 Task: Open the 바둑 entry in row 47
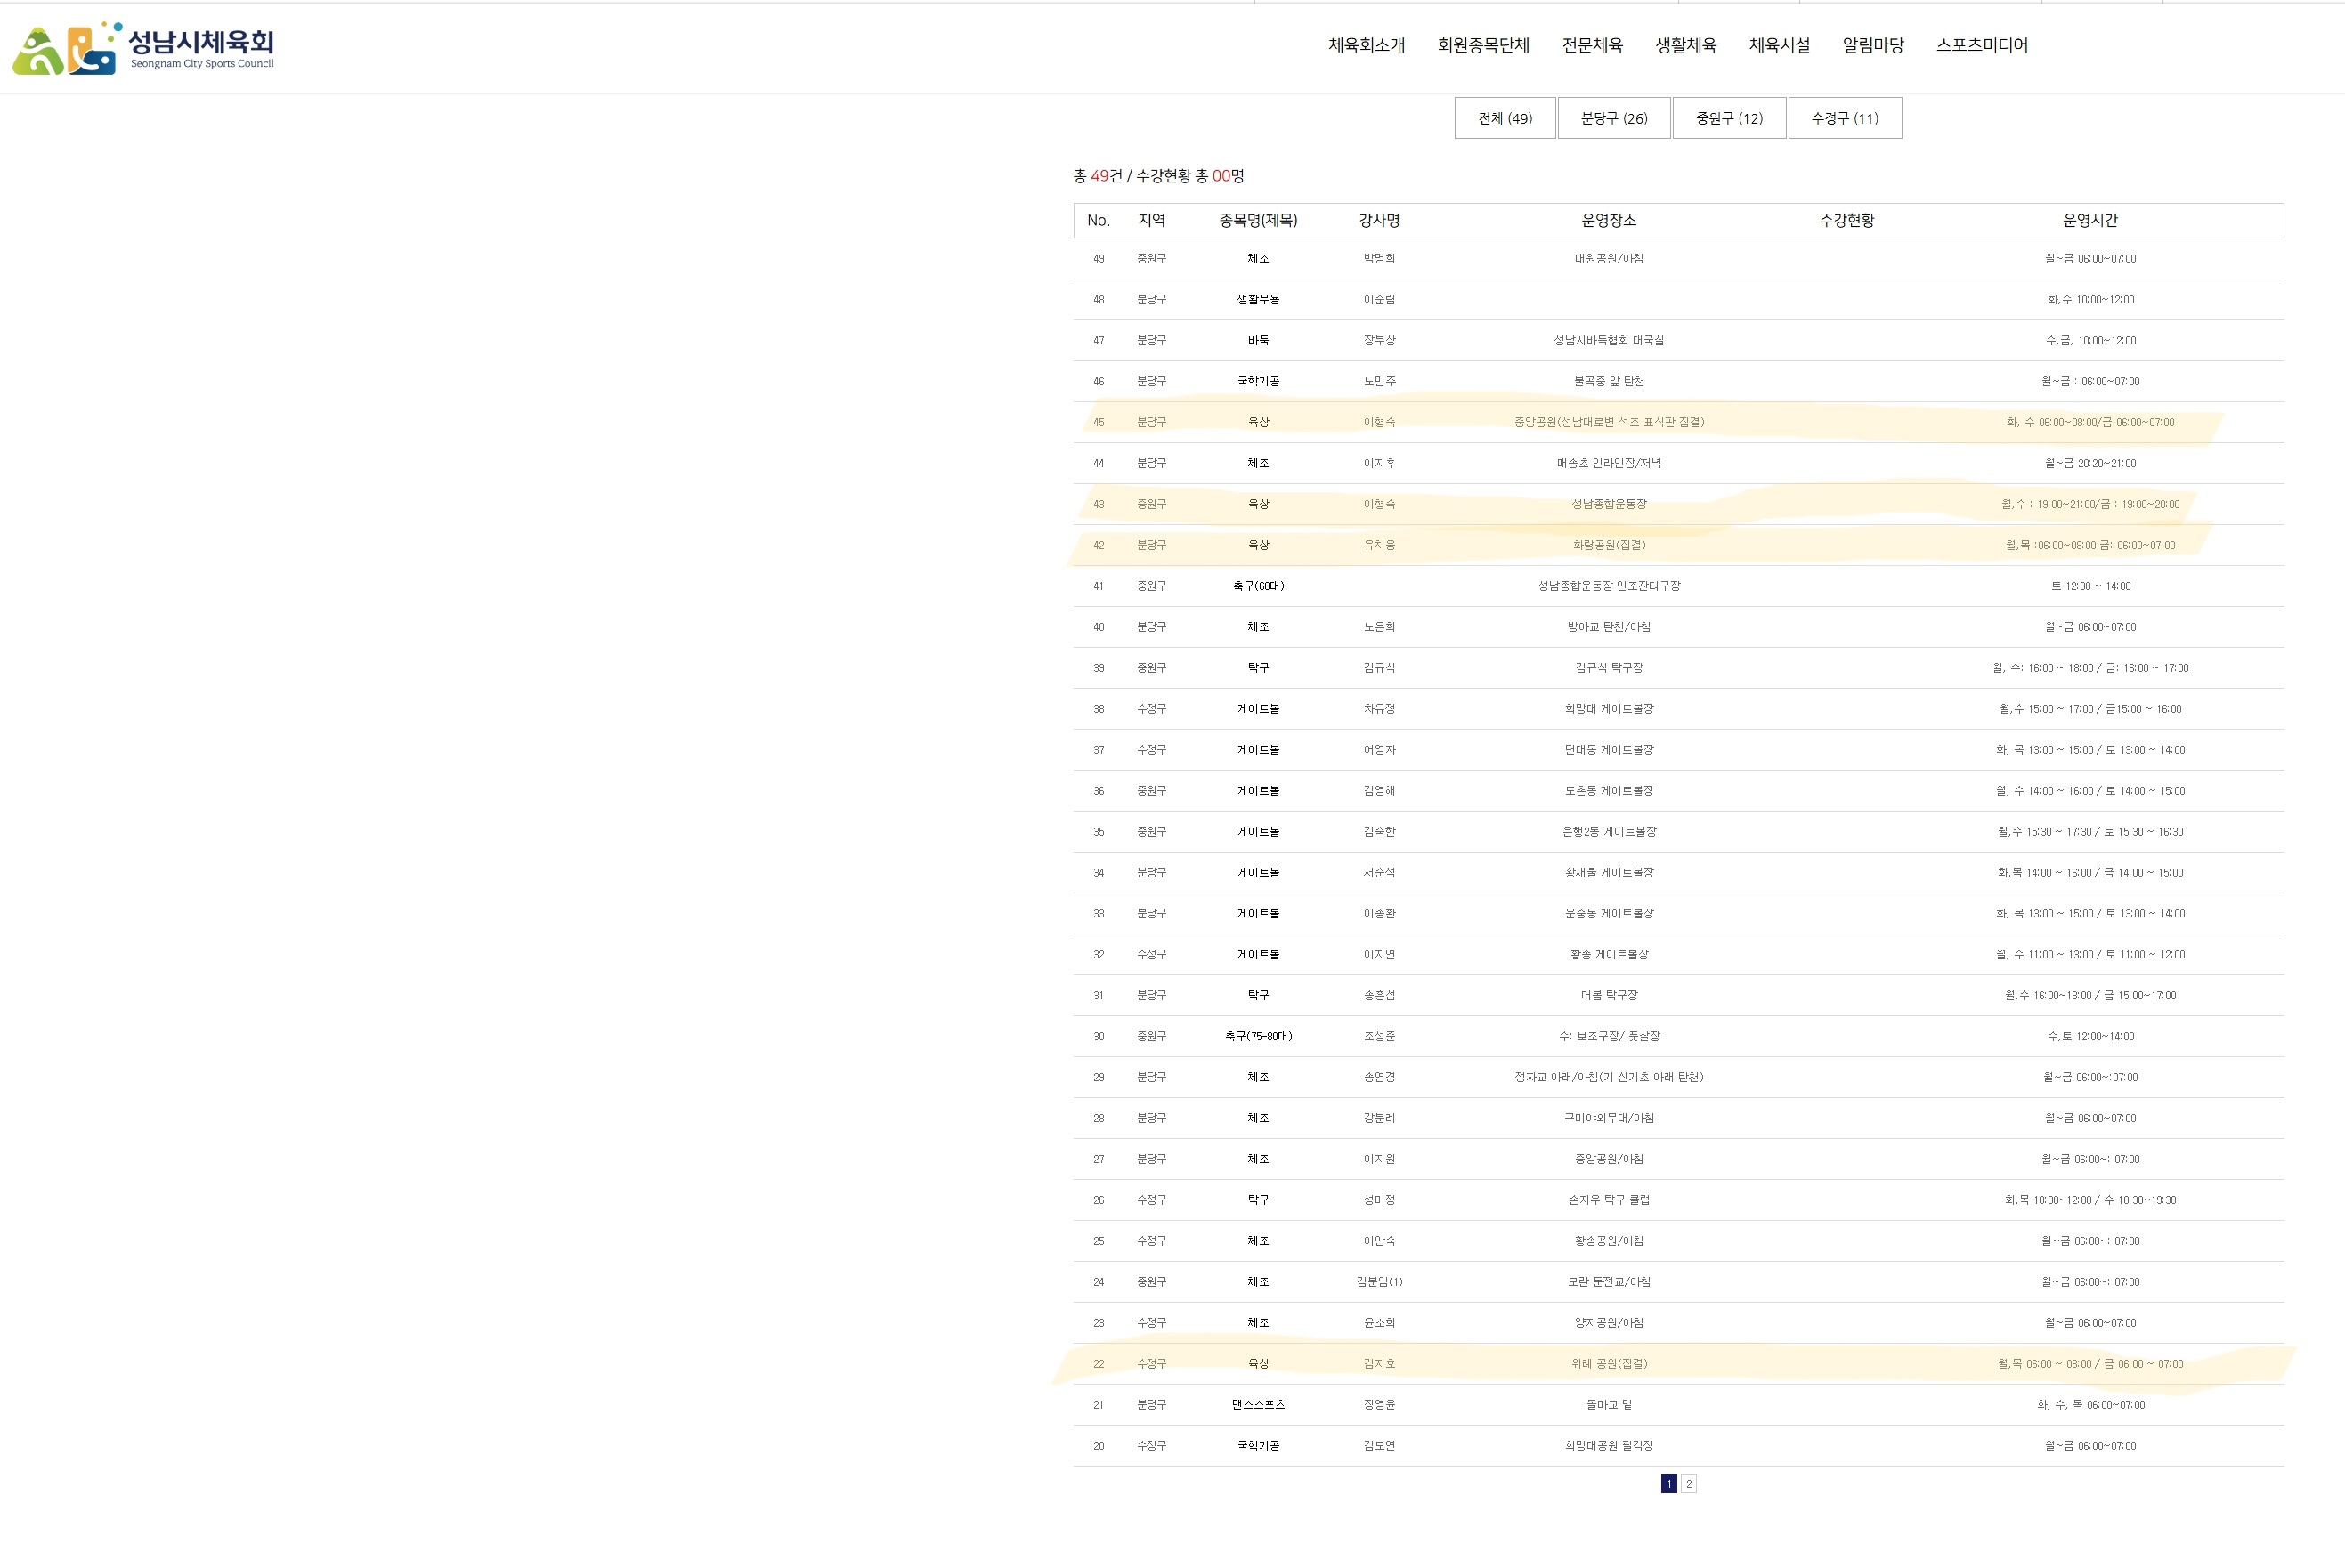[1259, 341]
